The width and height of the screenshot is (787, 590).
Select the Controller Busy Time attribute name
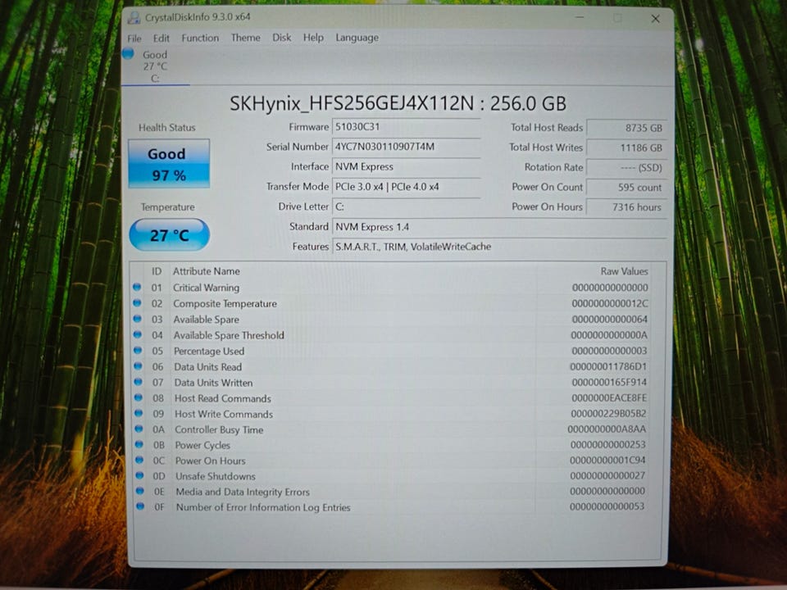coord(219,430)
